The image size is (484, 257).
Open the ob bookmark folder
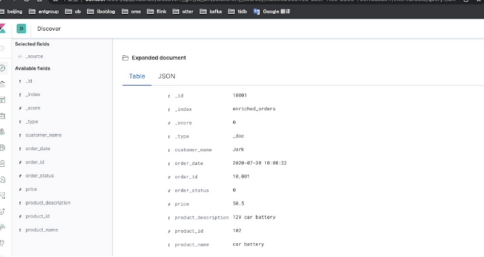tap(73, 11)
